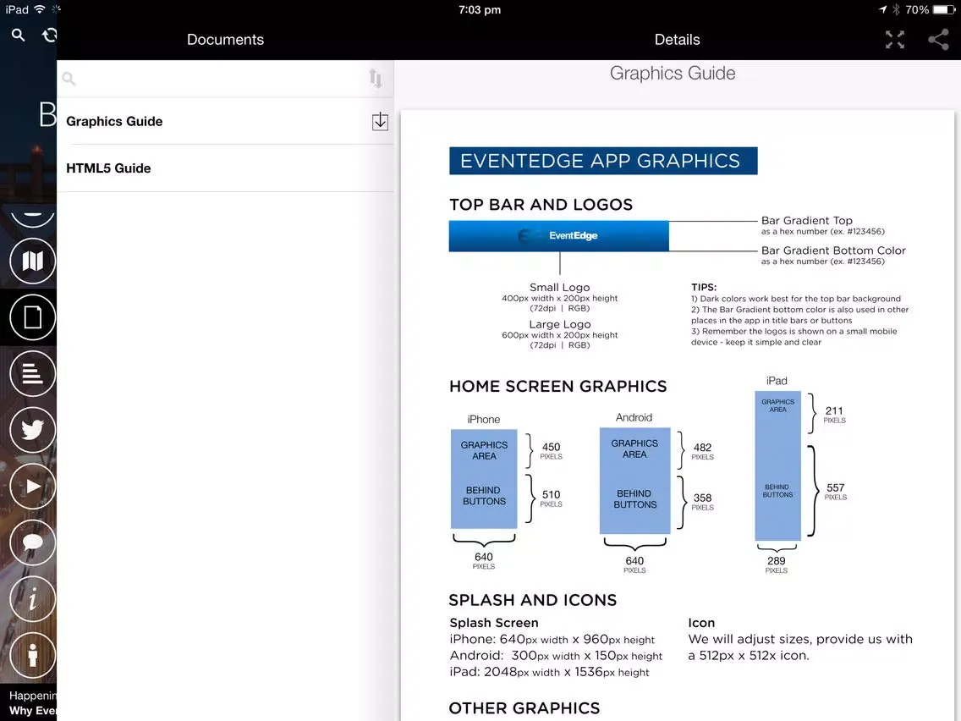The width and height of the screenshot is (961, 721).
Task: Tap the 7:03 pm clock
Action: coord(480,10)
